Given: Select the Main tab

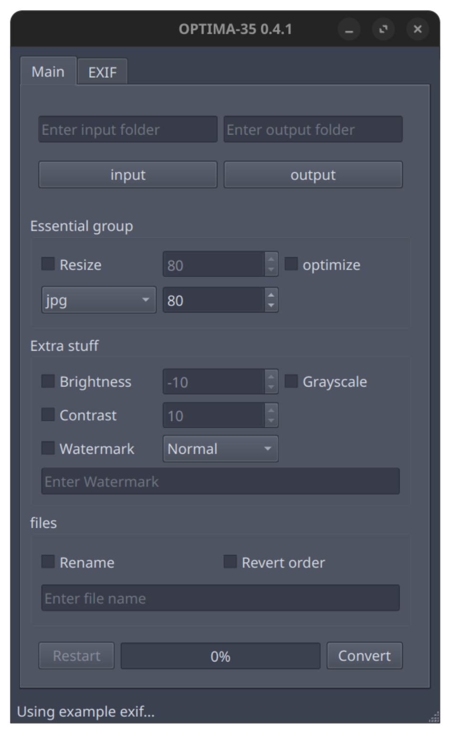Looking at the screenshot, I should pos(48,71).
